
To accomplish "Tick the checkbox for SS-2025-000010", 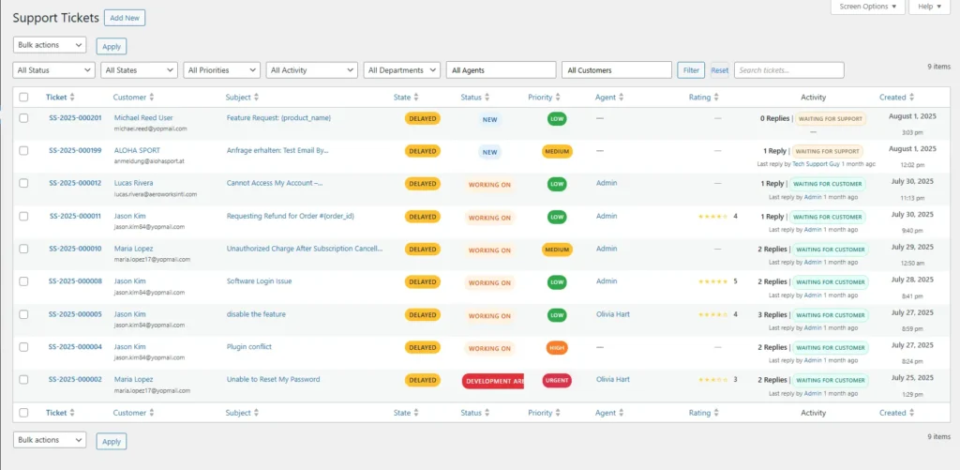I will pos(23,249).
